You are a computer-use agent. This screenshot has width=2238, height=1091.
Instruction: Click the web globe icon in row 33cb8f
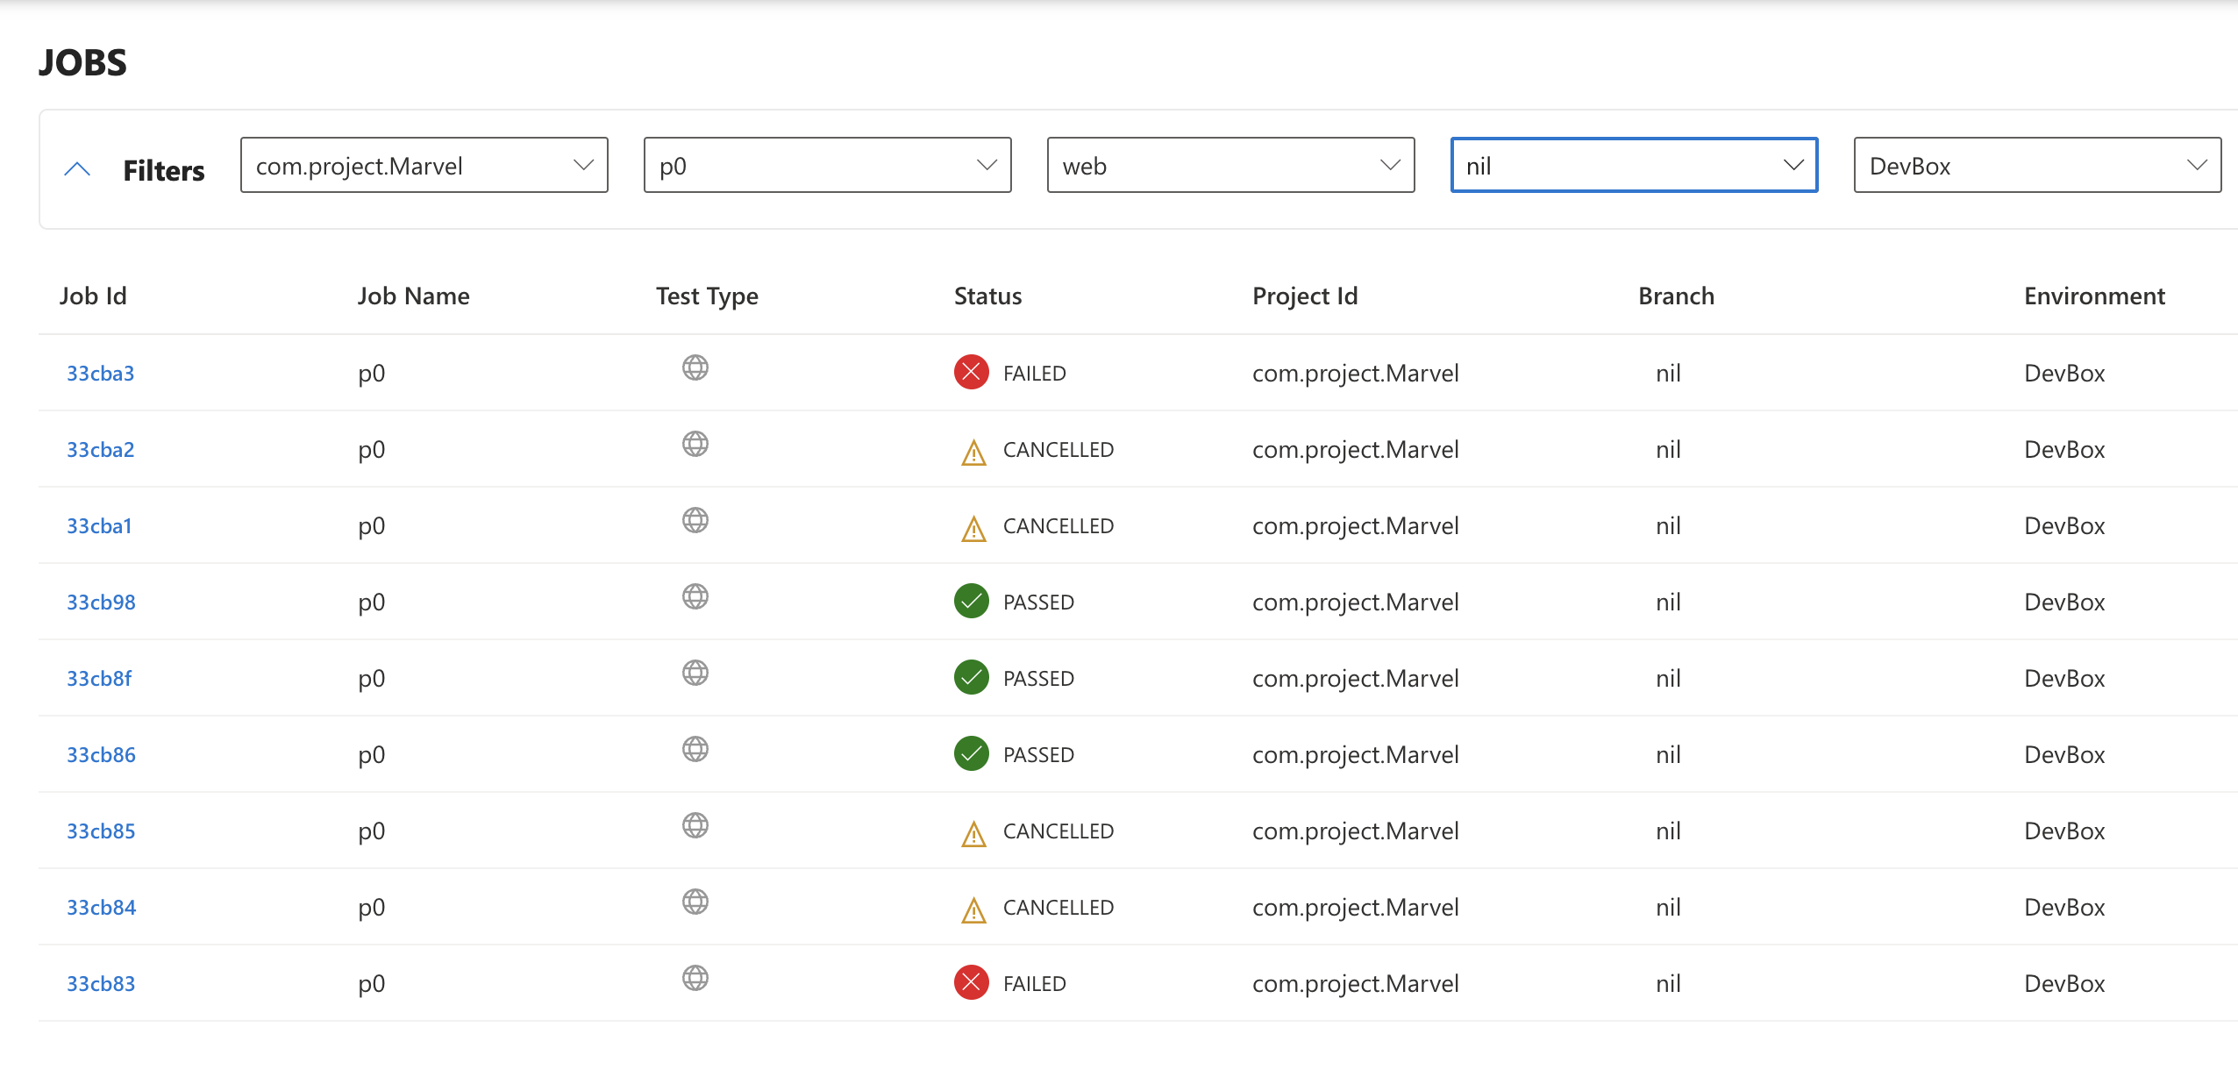point(695,674)
